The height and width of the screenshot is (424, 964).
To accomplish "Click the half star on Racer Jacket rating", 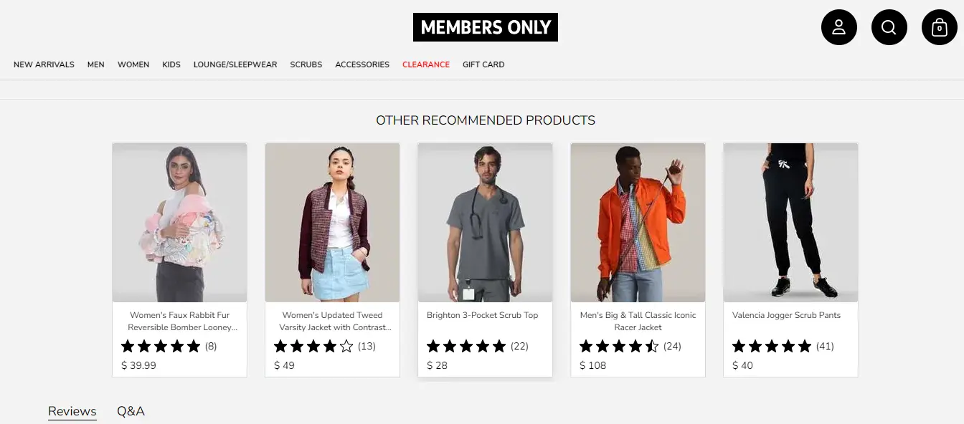I will click(652, 346).
